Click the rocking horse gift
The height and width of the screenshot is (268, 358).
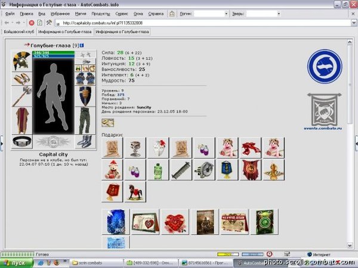[x=135, y=192]
